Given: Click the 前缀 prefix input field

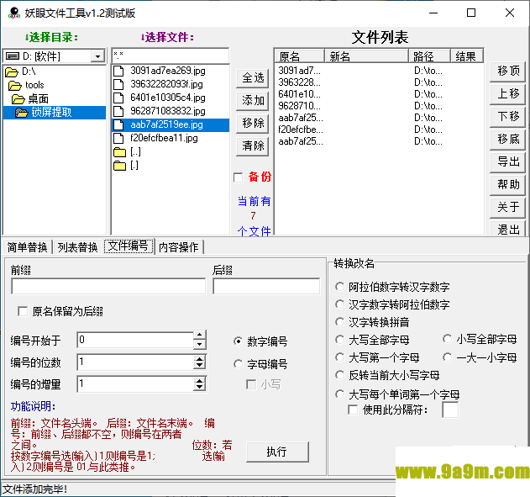Looking at the screenshot, I should 108,286.
